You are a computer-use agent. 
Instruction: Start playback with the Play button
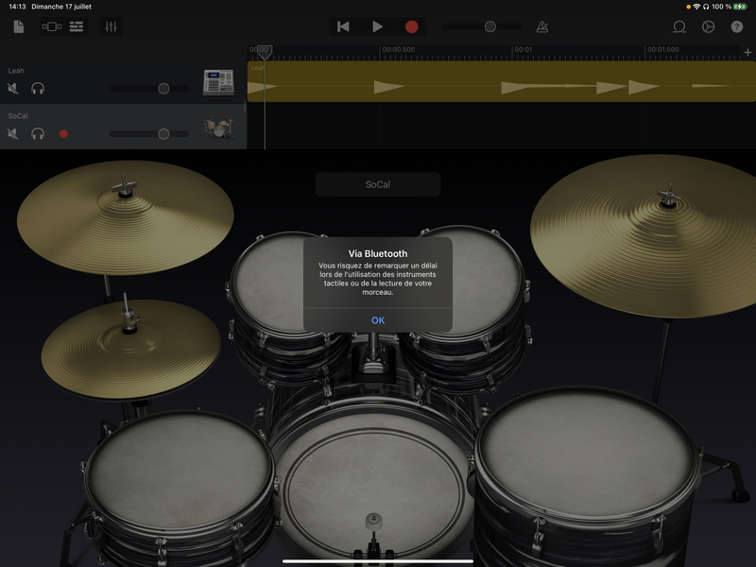(377, 26)
